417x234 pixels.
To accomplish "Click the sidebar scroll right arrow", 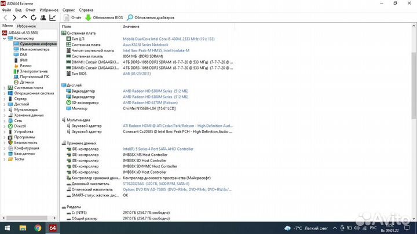I will (x=54, y=218).
